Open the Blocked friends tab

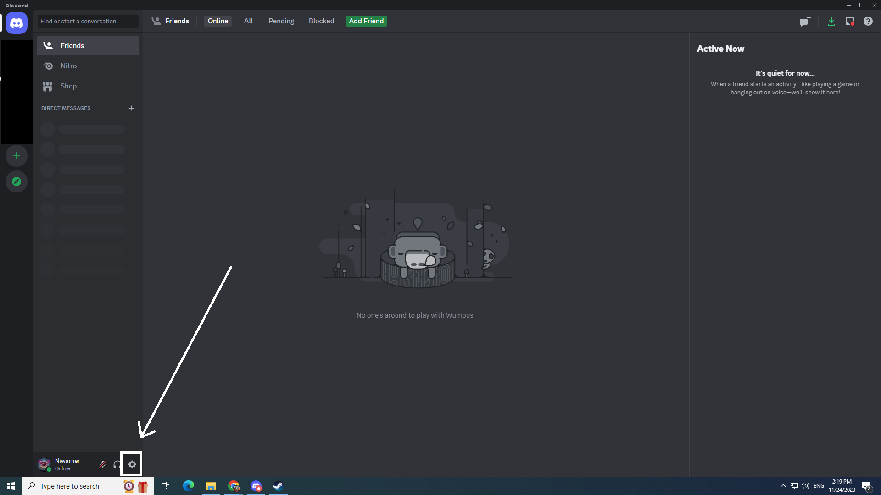(x=321, y=21)
